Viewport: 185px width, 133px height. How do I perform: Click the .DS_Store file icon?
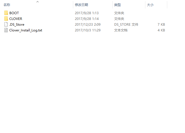(6, 24)
